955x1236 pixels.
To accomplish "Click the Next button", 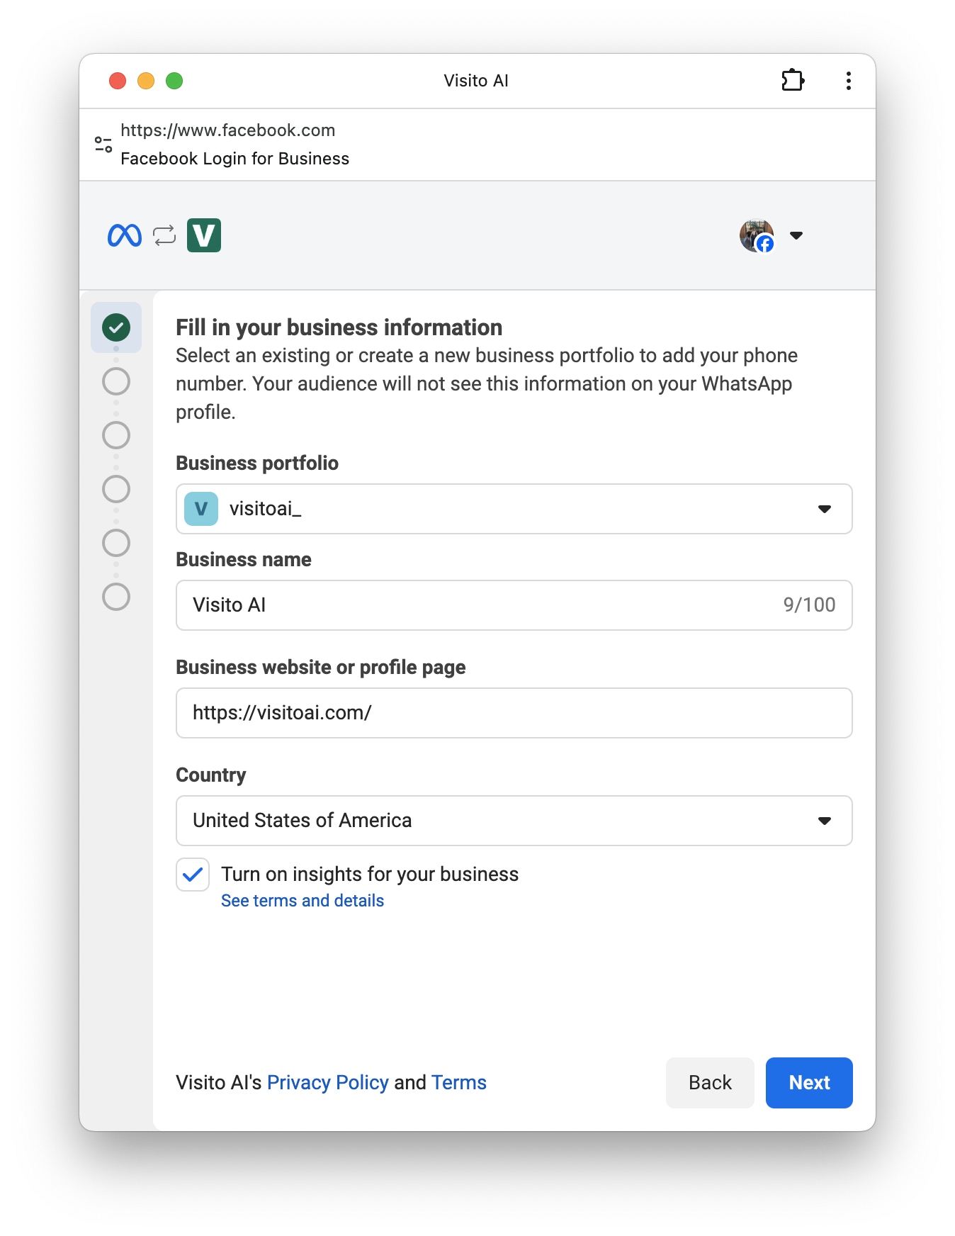I will (x=809, y=1083).
